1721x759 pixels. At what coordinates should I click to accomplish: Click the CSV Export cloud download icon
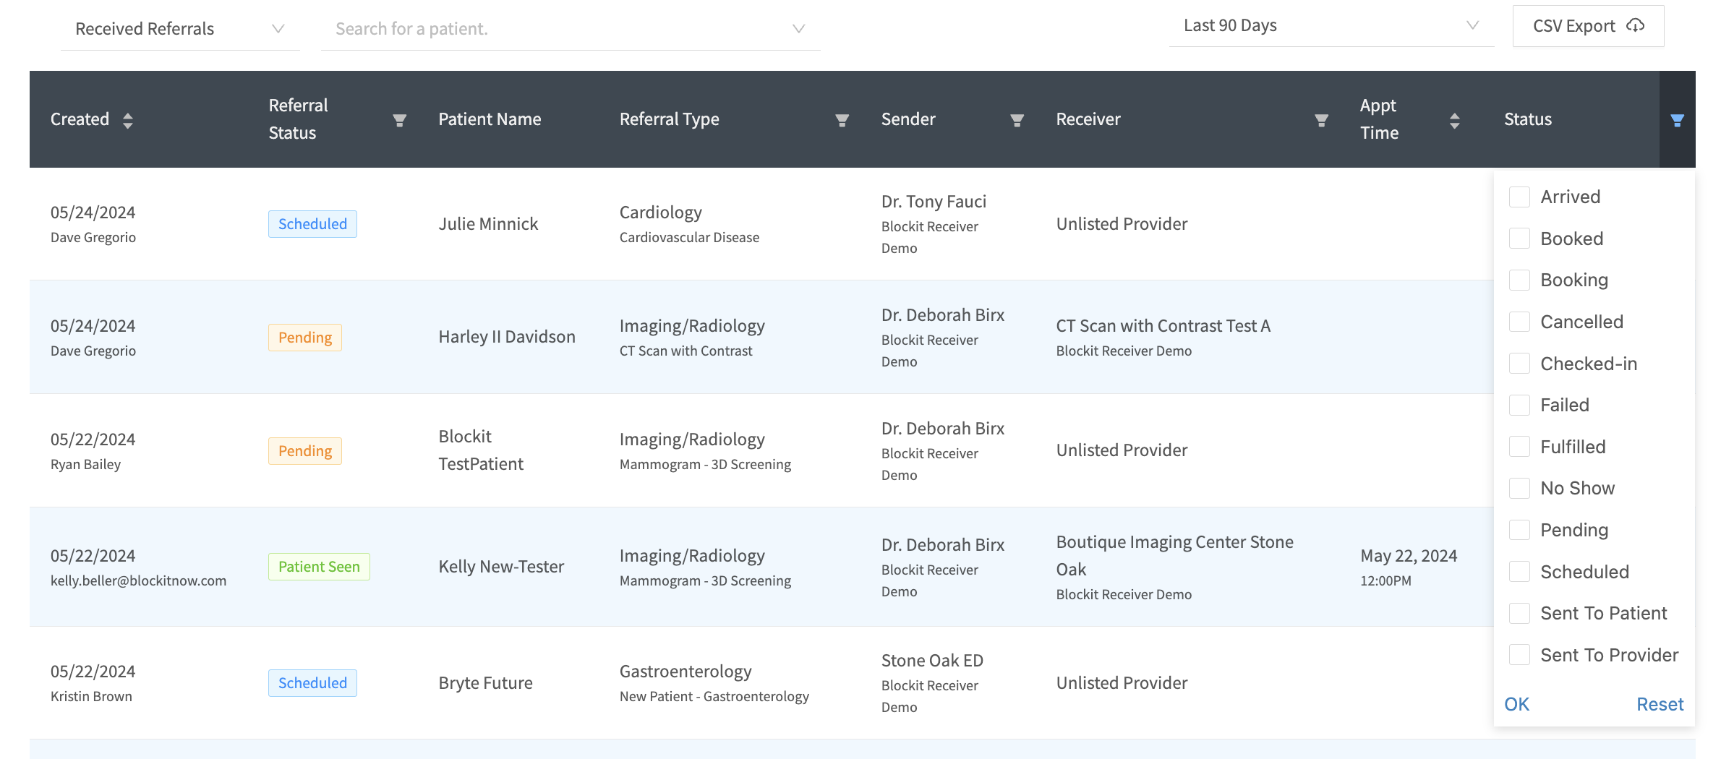1635,26
